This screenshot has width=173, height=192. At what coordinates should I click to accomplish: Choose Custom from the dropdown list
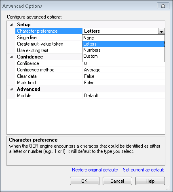123,56
